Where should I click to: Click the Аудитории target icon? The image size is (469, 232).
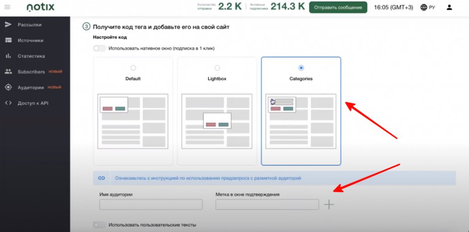pos(8,87)
